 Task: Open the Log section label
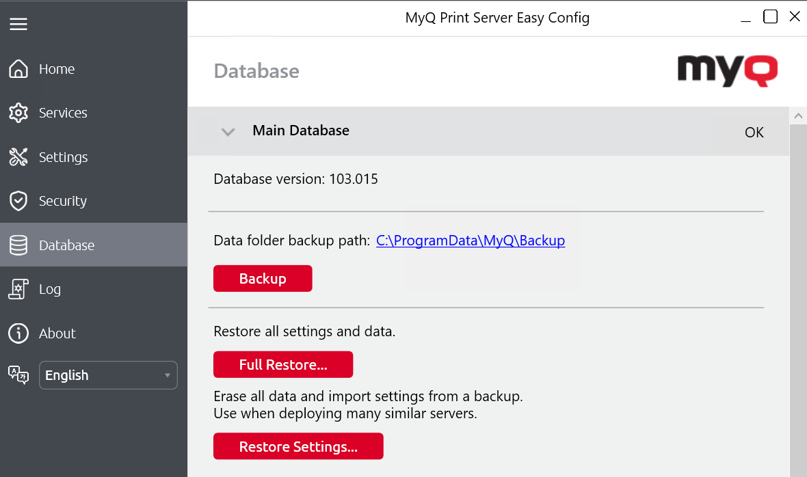tap(50, 289)
